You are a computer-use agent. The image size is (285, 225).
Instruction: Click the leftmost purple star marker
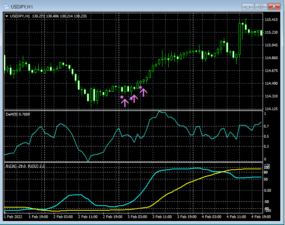pyautogui.click(x=122, y=97)
